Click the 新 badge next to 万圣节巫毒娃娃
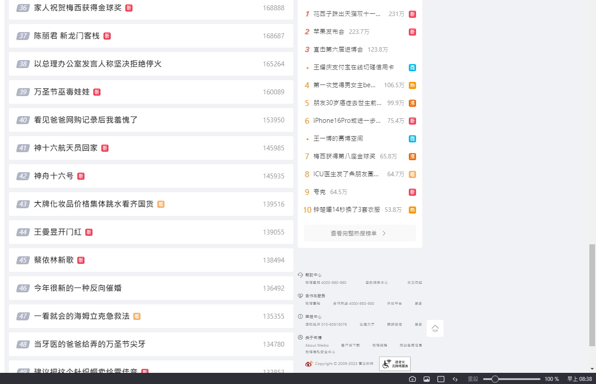Image resolution: width=596 pixels, height=384 pixels. (97, 92)
